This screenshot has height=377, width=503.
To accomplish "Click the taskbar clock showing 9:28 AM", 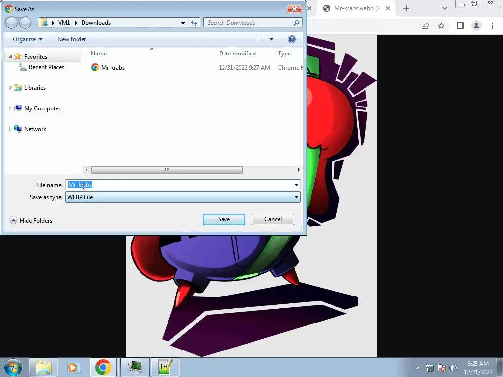I will (x=478, y=364).
